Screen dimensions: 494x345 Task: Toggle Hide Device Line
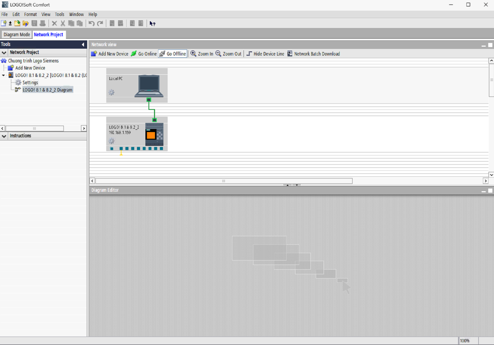coord(265,54)
